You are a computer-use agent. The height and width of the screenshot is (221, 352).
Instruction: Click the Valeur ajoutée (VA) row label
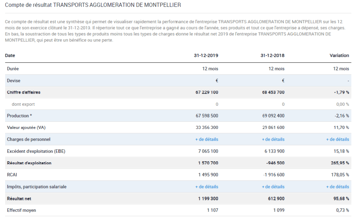pyautogui.click(x=26, y=128)
